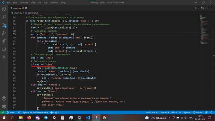Open Notion from taskbar

click(x=80, y=118)
